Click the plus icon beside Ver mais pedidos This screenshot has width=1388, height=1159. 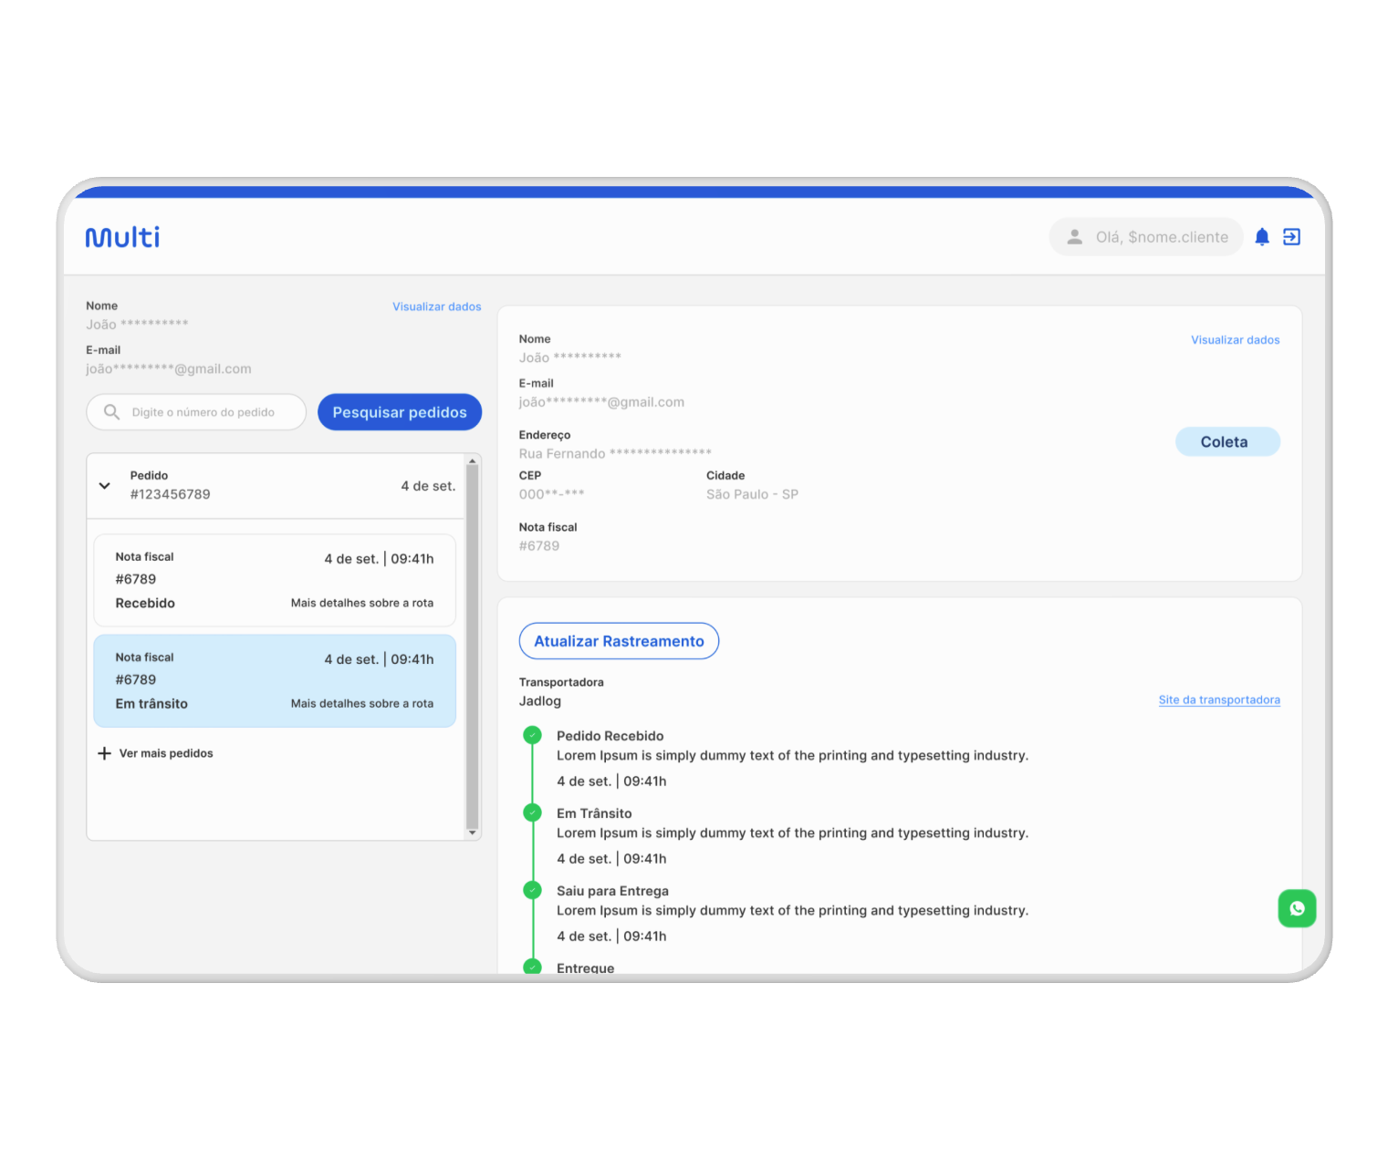pos(104,753)
